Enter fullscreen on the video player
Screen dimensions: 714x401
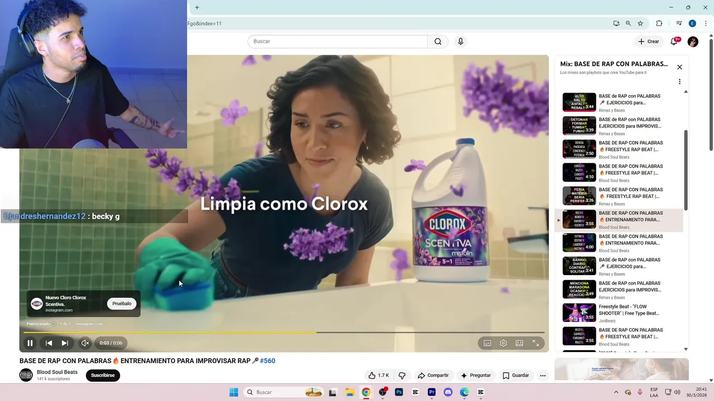tap(535, 343)
